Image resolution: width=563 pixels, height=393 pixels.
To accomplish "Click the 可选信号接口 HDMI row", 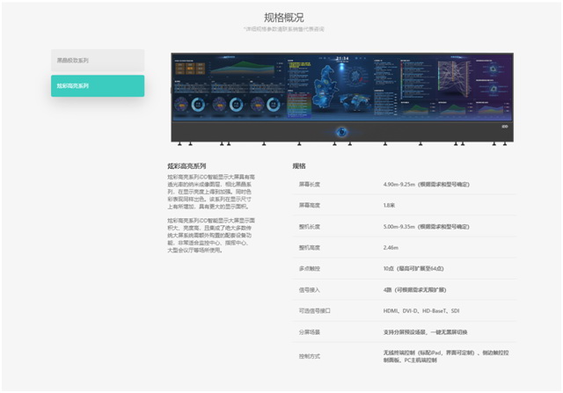I will pyautogui.click(x=403, y=310).
